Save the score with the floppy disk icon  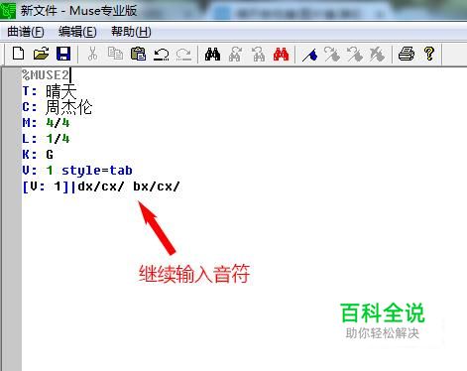(x=63, y=54)
